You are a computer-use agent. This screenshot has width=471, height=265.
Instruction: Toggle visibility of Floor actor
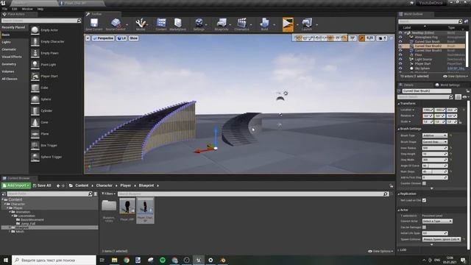tap(400, 55)
